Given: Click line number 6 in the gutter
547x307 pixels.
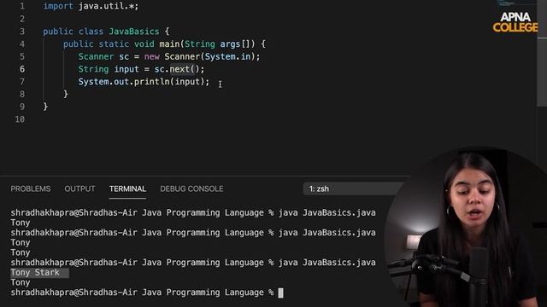Looking at the screenshot, I should click(x=22, y=69).
